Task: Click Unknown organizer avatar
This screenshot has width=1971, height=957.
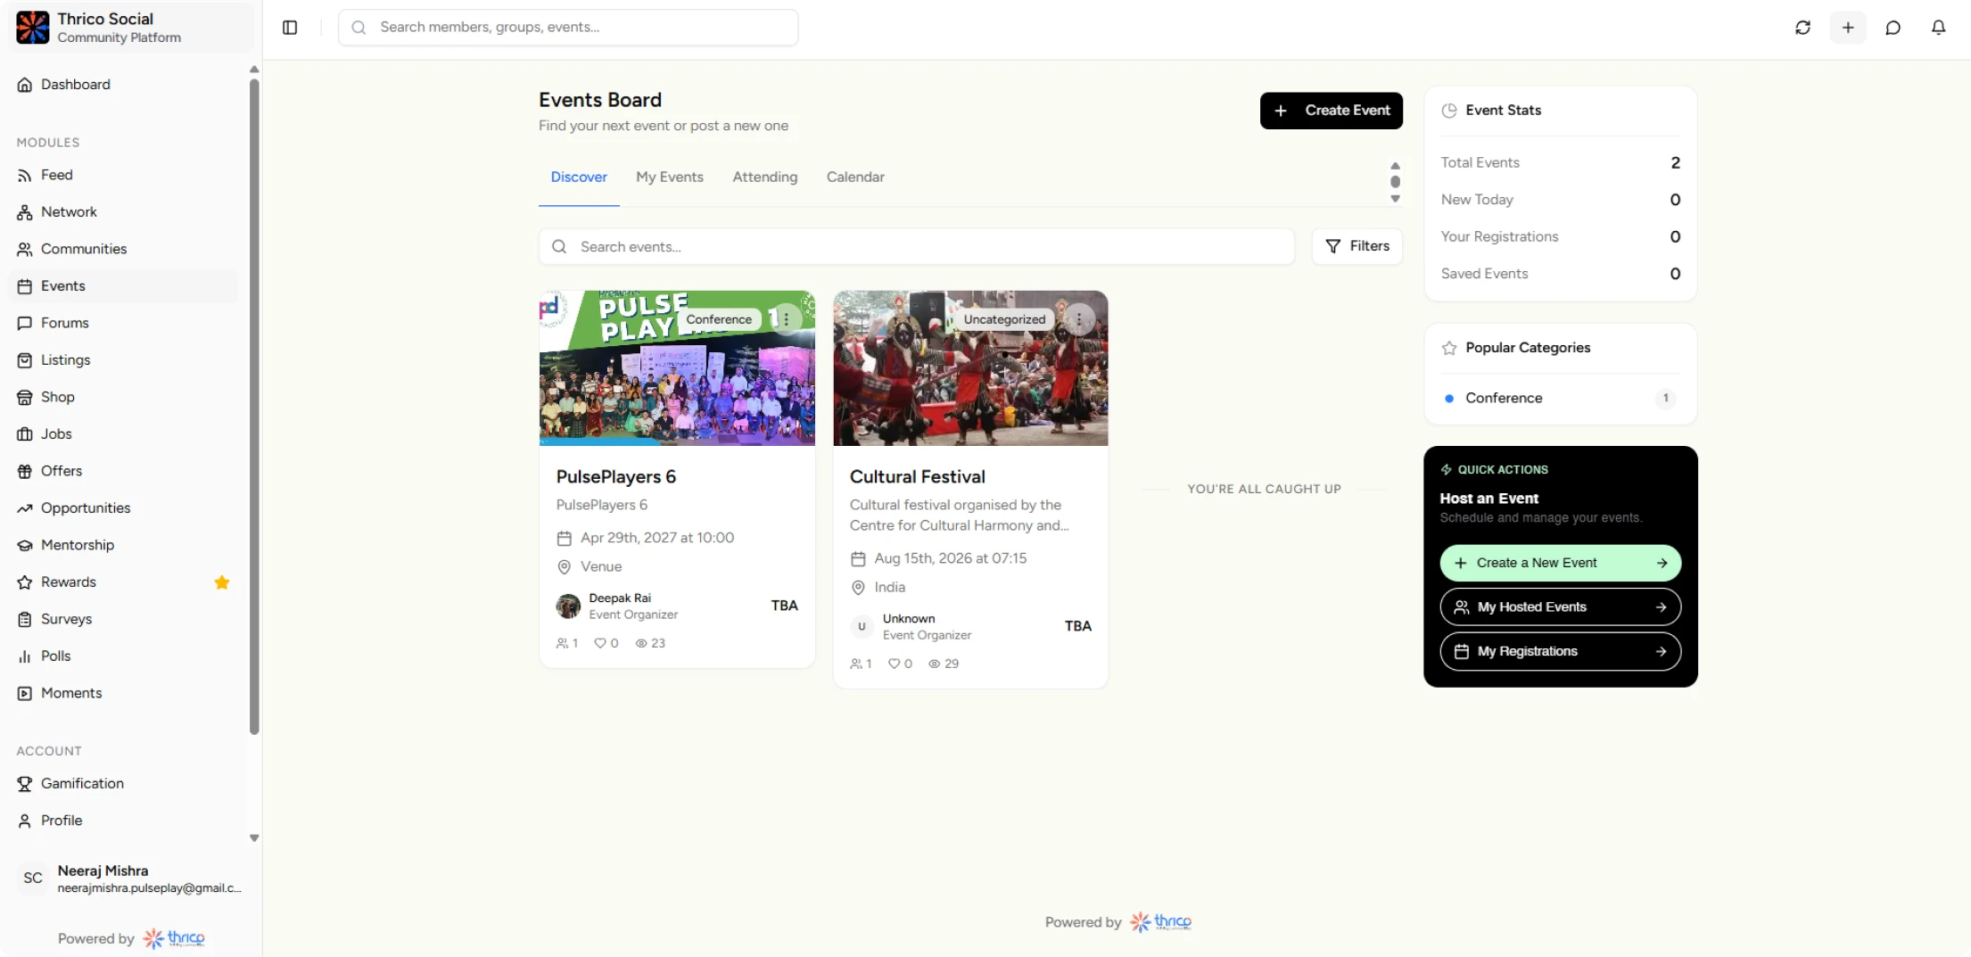Action: 862,627
